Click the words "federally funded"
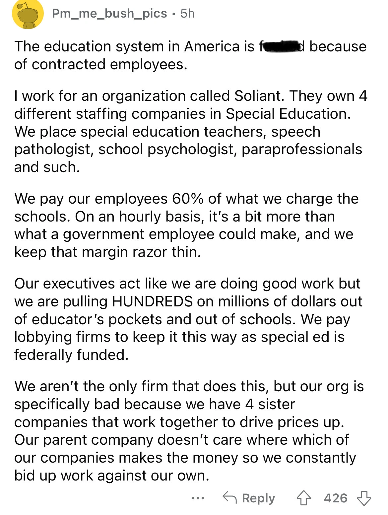Image resolution: width=388 pixels, height=515 pixels. coord(71,355)
